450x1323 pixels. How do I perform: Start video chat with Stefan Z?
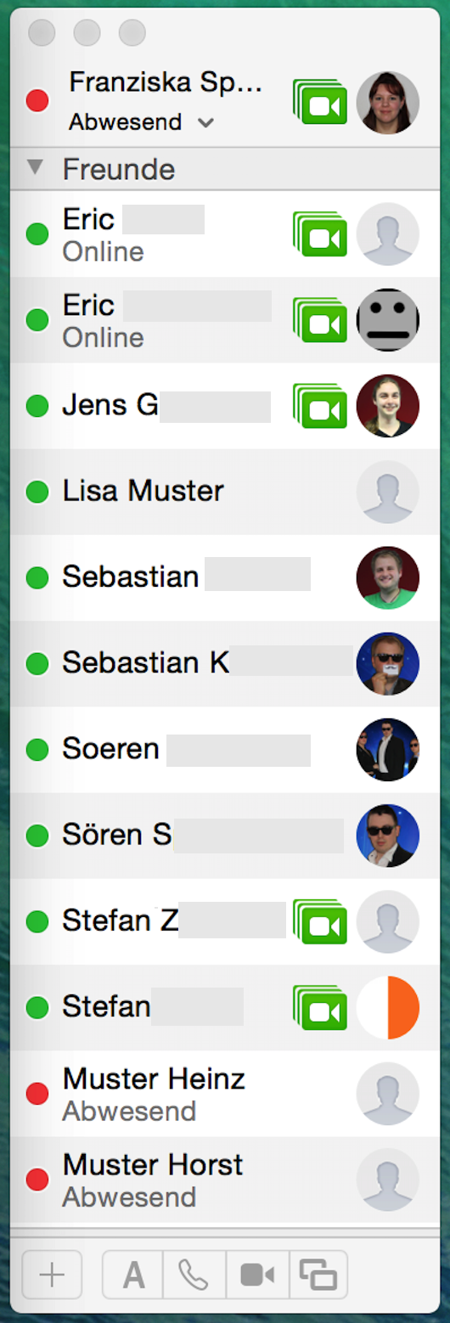[x=320, y=921]
